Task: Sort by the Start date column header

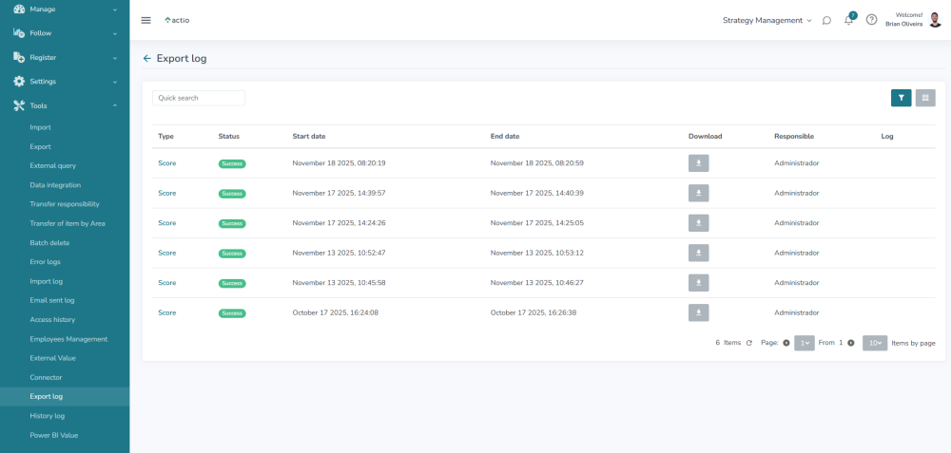Action: (x=309, y=136)
